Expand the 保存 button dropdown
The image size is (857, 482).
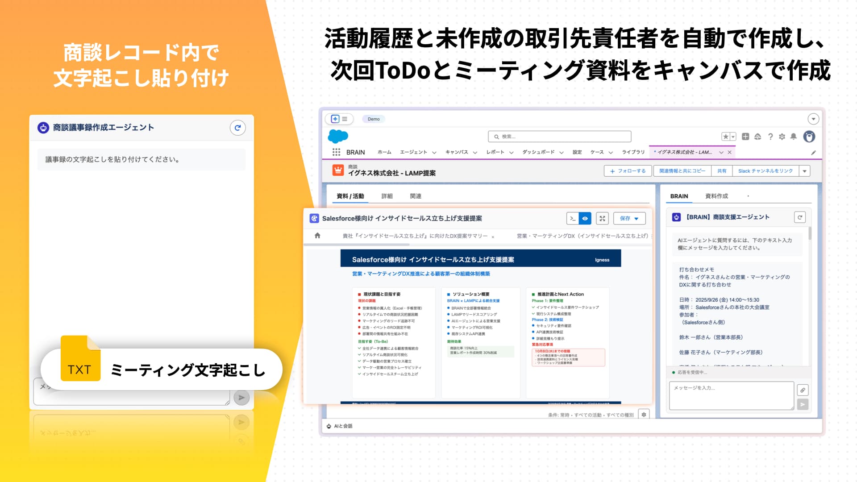coord(636,218)
